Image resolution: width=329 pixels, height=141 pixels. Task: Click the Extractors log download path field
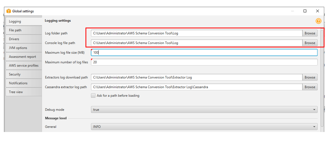(197, 77)
